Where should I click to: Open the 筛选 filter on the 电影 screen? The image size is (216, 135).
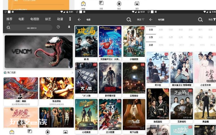(x=140, y=20)
